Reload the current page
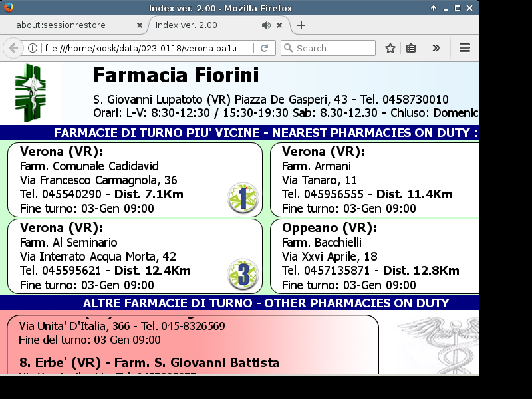This screenshot has width=532, height=399. tap(264, 48)
